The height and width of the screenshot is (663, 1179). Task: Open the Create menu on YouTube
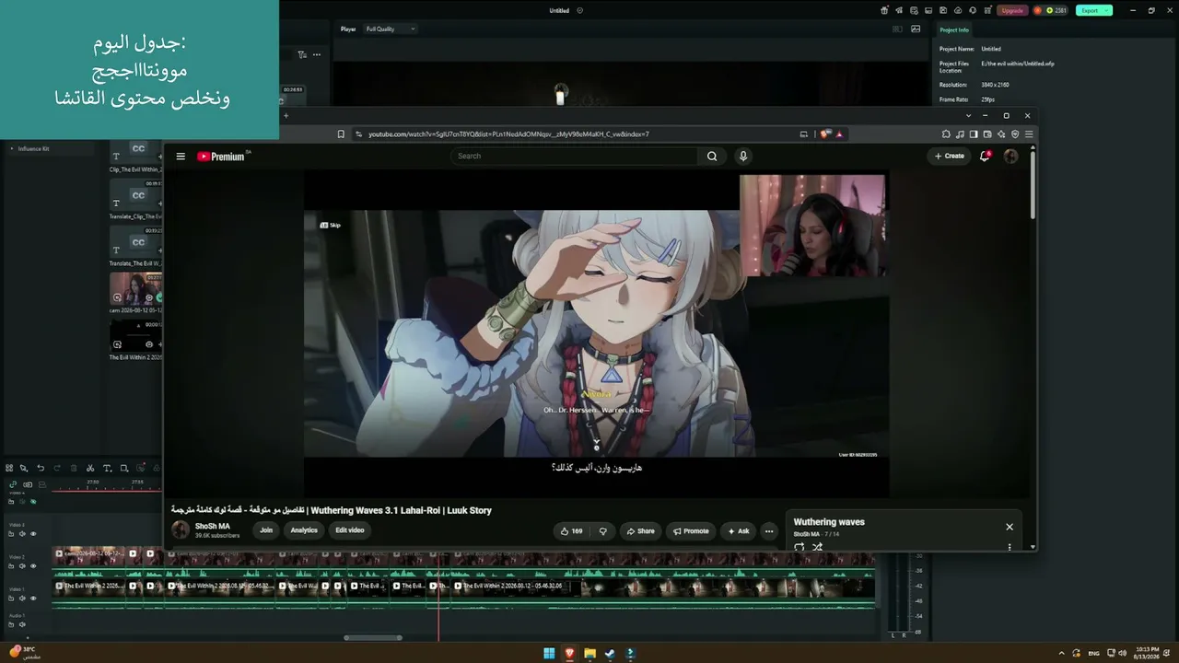(x=949, y=156)
